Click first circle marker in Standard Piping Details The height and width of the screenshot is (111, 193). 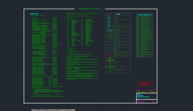coord(138,18)
